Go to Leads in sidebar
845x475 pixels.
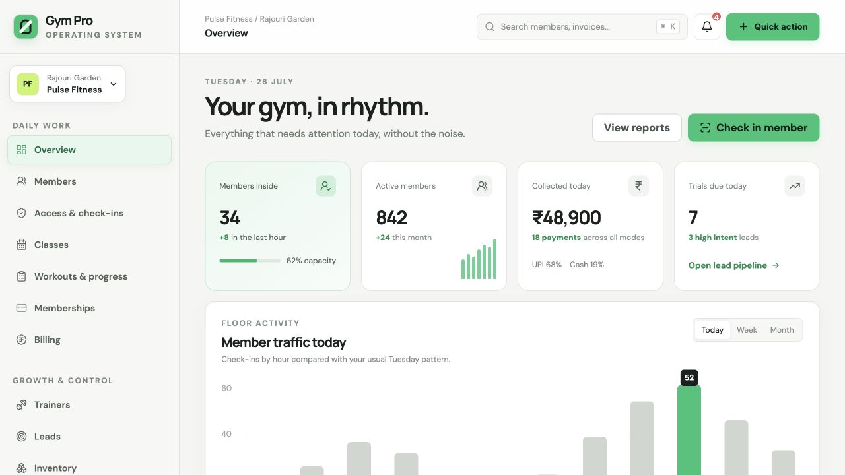coord(89,437)
